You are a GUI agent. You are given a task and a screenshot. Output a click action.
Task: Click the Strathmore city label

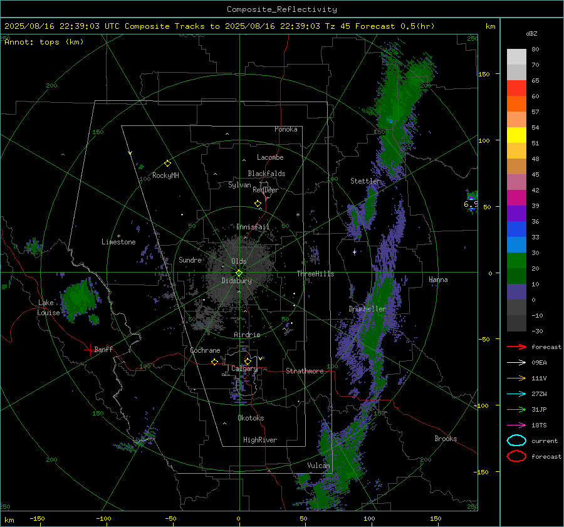pos(305,371)
